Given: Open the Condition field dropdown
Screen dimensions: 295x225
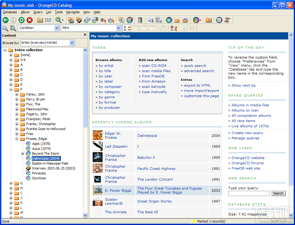Looking at the screenshot, I should pyautogui.click(x=57, y=28).
